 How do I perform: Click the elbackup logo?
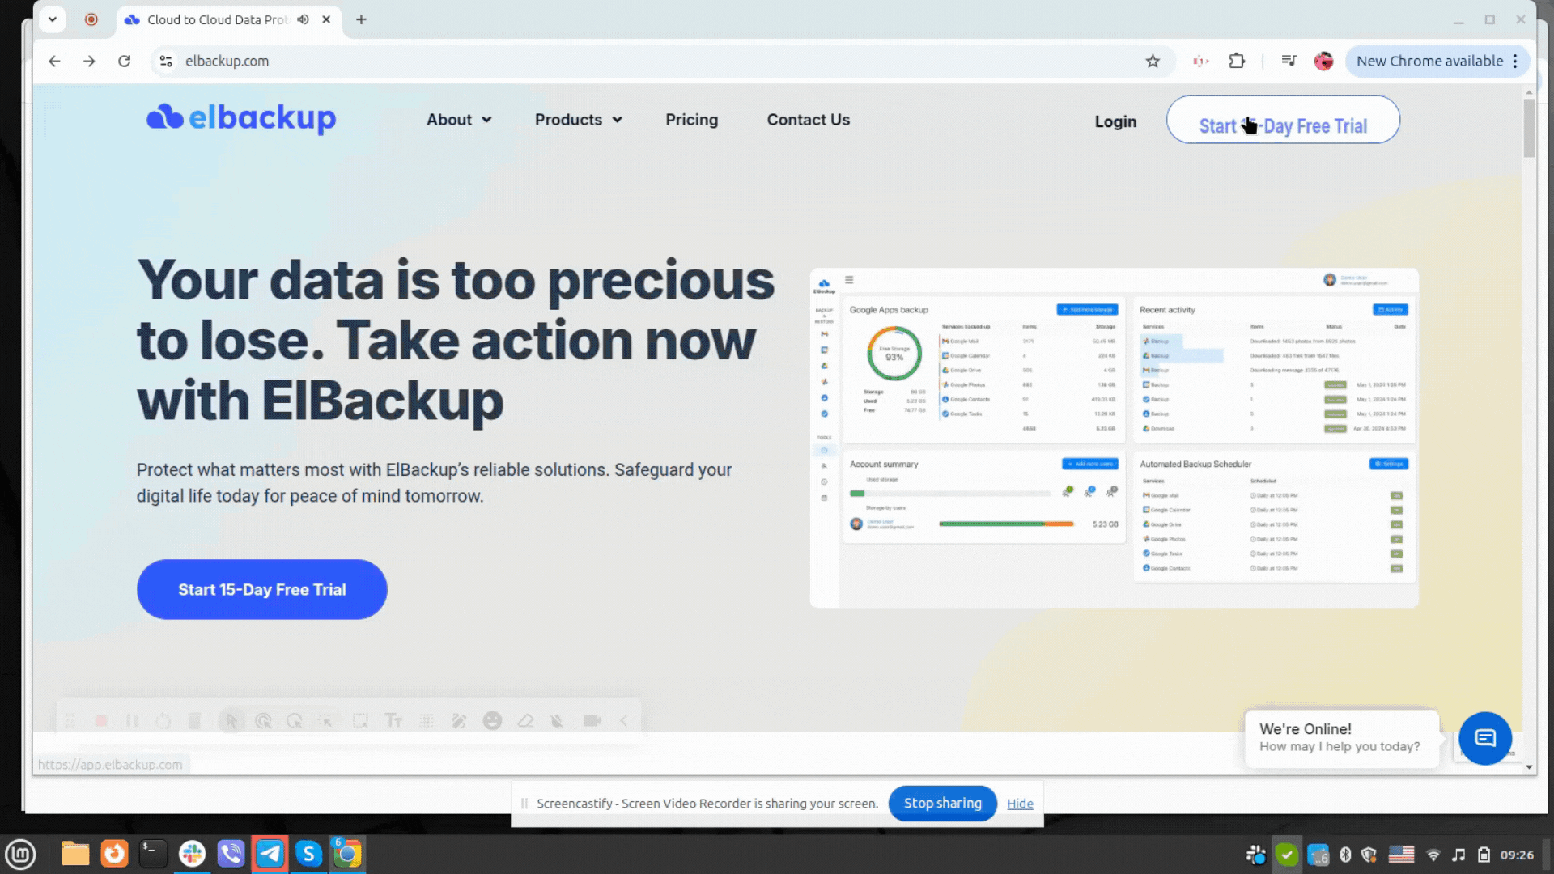tap(241, 118)
